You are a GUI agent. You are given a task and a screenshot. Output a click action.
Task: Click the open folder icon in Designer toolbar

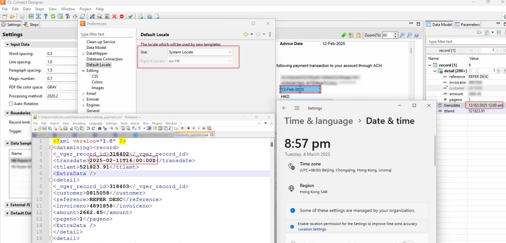[12, 17]
